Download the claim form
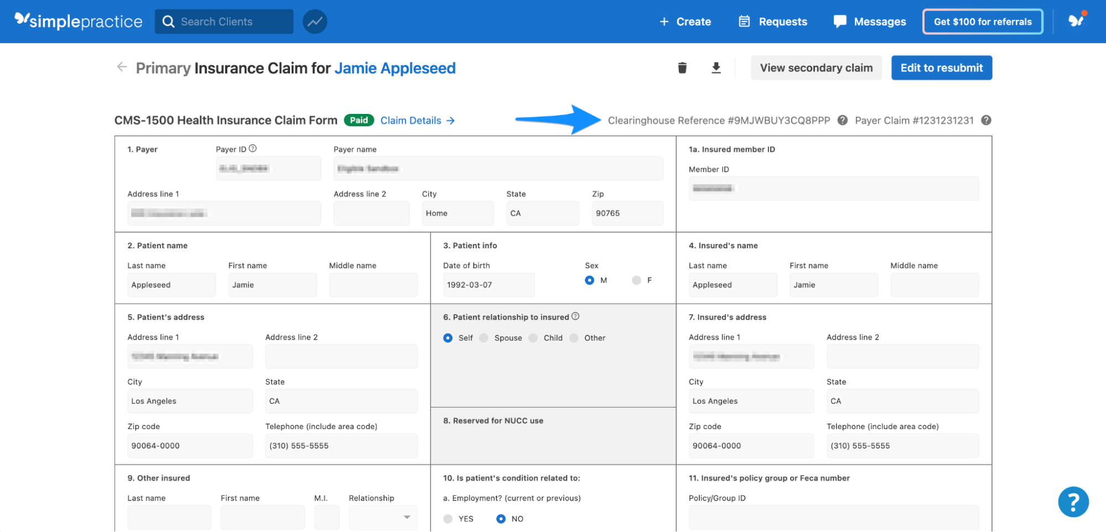1106x532 pixels. (716, 67)
